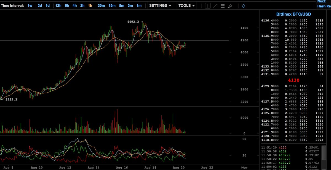Click the 11:51:20 trade entry
This screenshot has height=170, width=331.
[x=290, y=147]
